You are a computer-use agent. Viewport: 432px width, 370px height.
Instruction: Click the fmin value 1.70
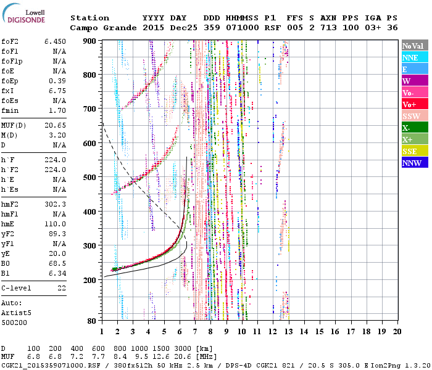pyautogui.click(x=57, y=110)
